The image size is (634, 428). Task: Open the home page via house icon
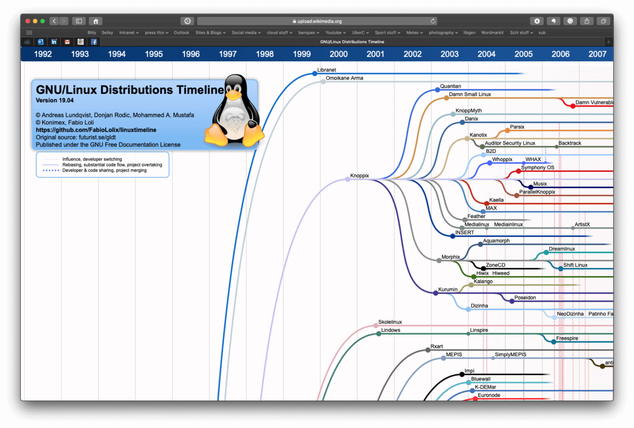click(x=95, y=21)
